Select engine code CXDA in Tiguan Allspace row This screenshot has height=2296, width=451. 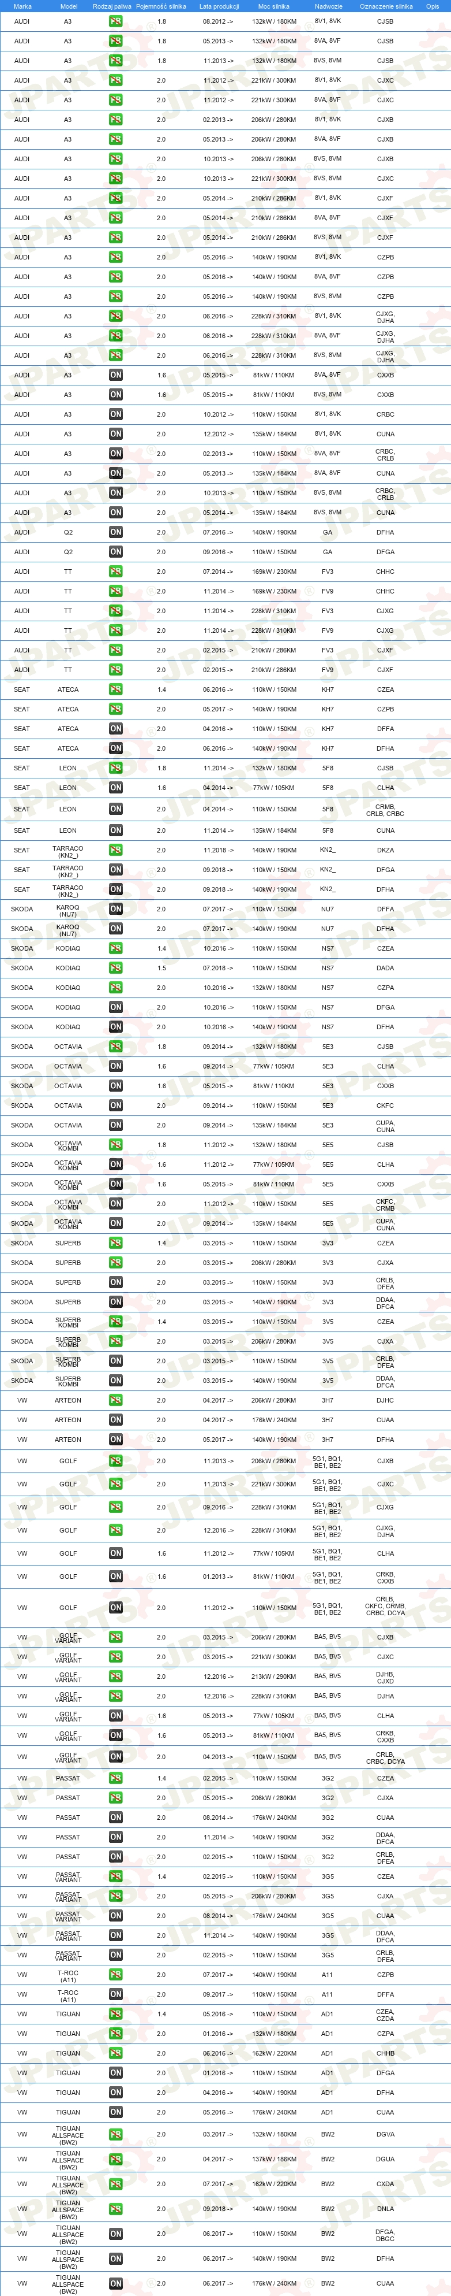[x=385, y=2184]
